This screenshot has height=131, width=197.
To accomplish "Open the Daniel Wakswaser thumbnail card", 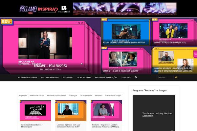I will click(106, 110).
